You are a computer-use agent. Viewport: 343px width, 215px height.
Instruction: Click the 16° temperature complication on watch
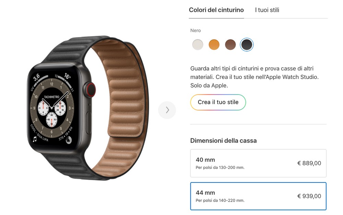pos(67,76)
